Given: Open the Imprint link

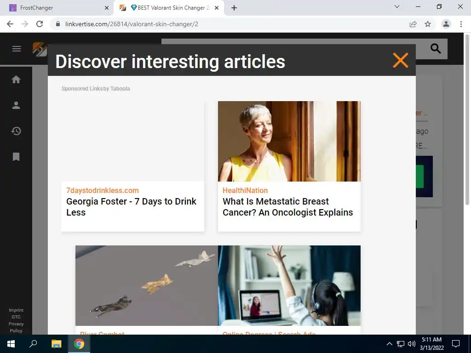Looking at the screenshot, I should pos(16,310).
